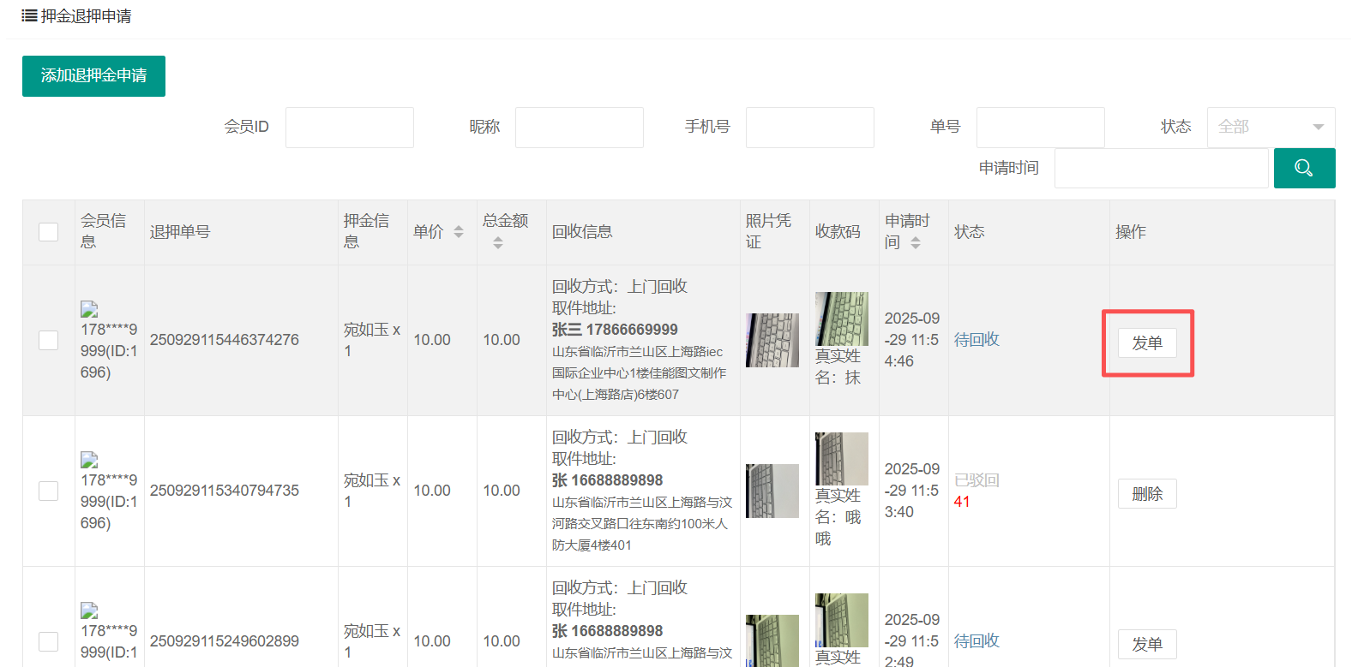Focus the 单号 input field
This screenshot has height=667, width=1358.
coord(1040,128)
